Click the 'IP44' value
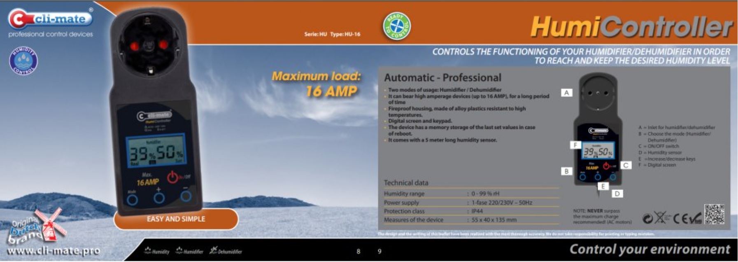The height and width of the screenshot is (262, 738). (477, 211)
